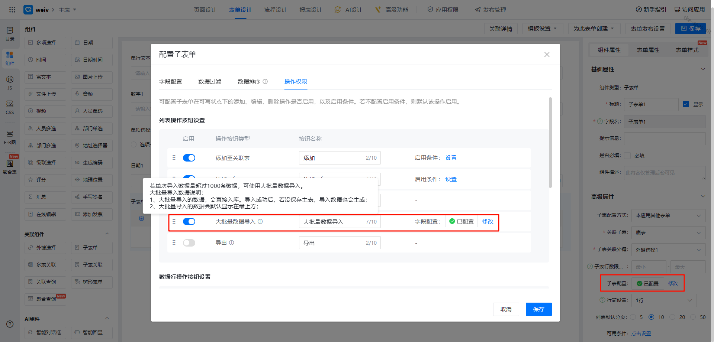
Task: Enable the 导出 toggle switch
Action: (x=189, y=243)
